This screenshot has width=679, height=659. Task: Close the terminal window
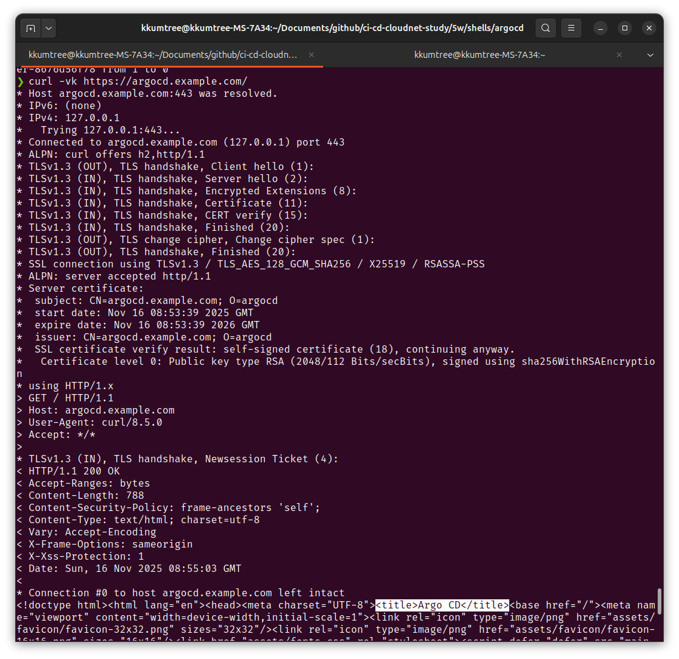(x=649, y=28)
